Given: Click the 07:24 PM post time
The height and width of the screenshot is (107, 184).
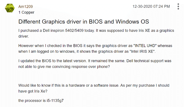Looking at the screenshot, I should [x=161, y=6].
